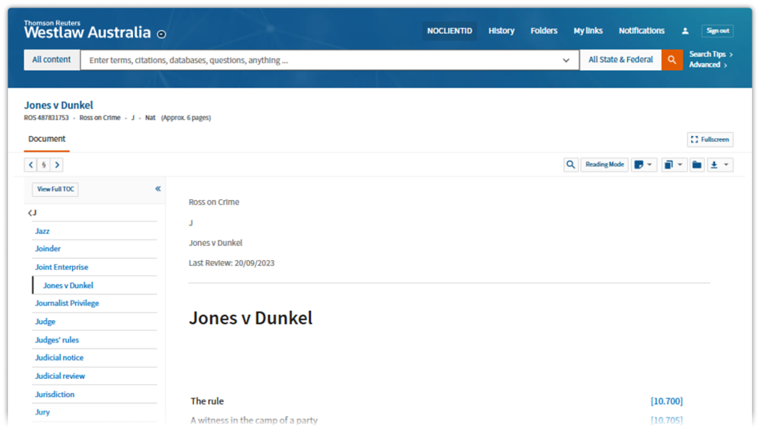Save document to folder icon
This screenshot has height=427, width=760.
pyautogui.click(x=697, y=165)
